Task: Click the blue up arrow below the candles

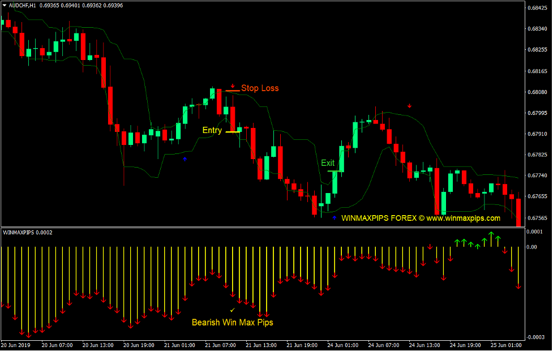Action: tap(185, 159)
